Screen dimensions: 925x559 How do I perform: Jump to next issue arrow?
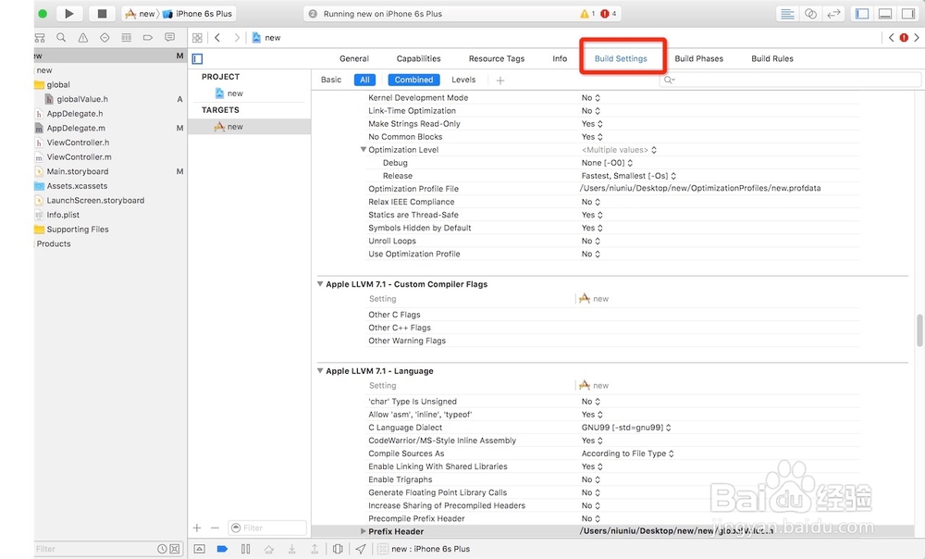pyautogui.click(x=916, y=37)
